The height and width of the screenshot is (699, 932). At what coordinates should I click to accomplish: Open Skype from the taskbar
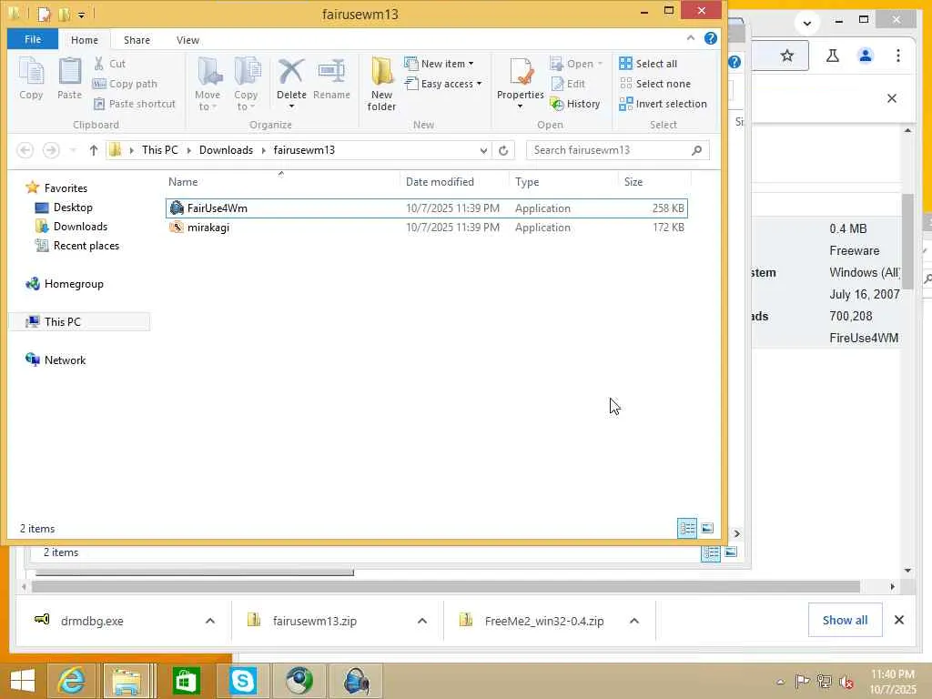point(242,681)
